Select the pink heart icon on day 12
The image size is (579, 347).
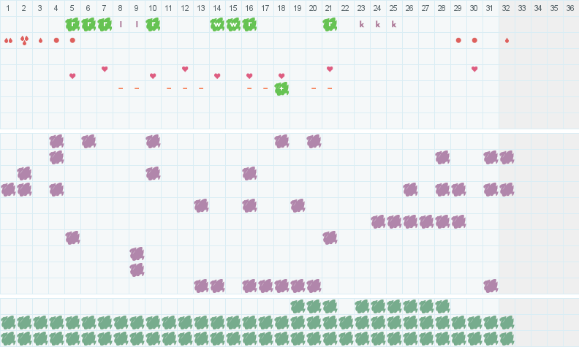(185, 69)
